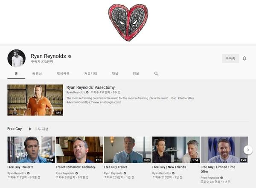The height and width of the screenshot is (188, 256).
Task: Click the 조회수 451만회 view count
Action: click(x=100, y=93)
